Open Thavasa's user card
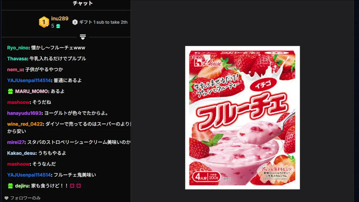 (17, 59)
